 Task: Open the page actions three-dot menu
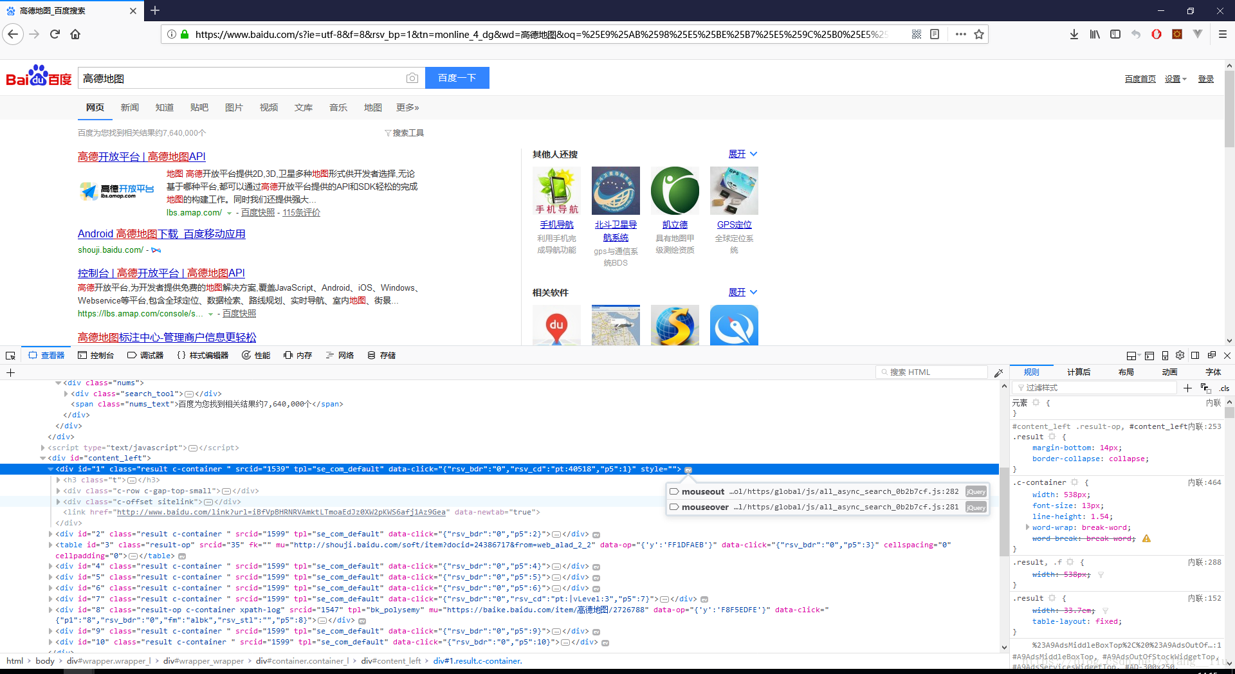[960, 34]
